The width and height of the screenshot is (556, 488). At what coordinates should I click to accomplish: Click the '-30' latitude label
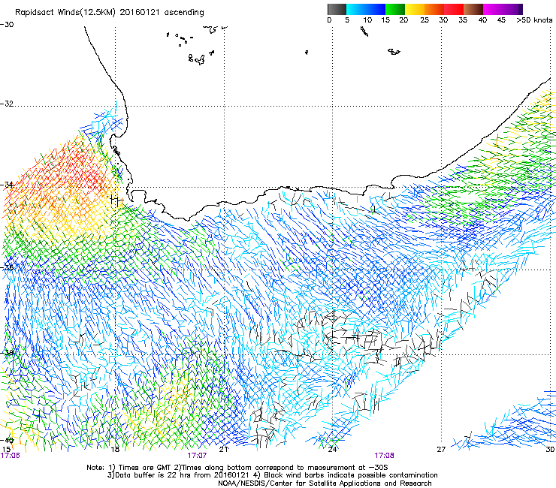pos(7,25)
